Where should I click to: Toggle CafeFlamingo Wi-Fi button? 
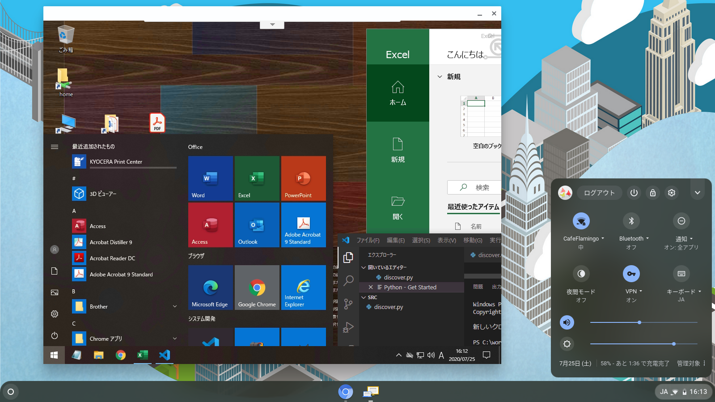pyautogui.click(x=581, y=221)
